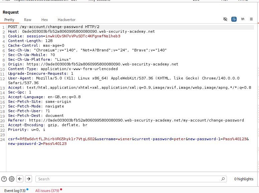The image size is (259, 193).
Task: Click the magnifier icon in search box
Action: [223, 179]
